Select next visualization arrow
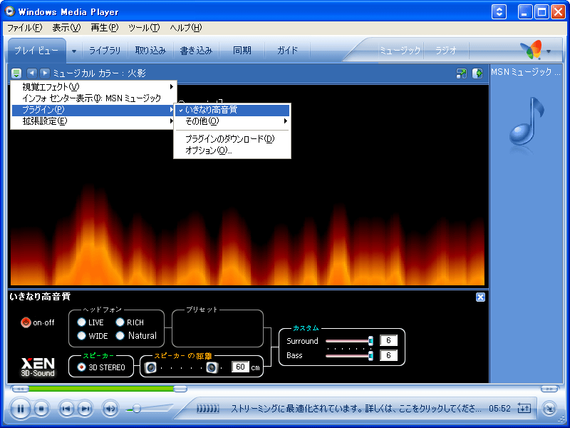 [45, 73]
